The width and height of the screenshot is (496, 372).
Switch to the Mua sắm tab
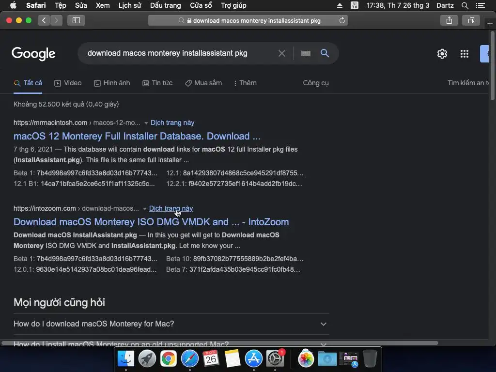[203, 83]
